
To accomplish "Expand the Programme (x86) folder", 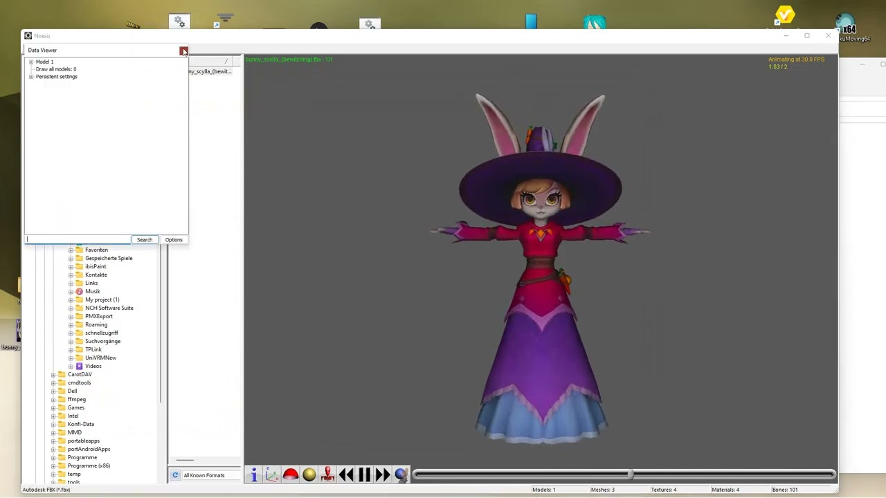I will click(x=53, y=465).
